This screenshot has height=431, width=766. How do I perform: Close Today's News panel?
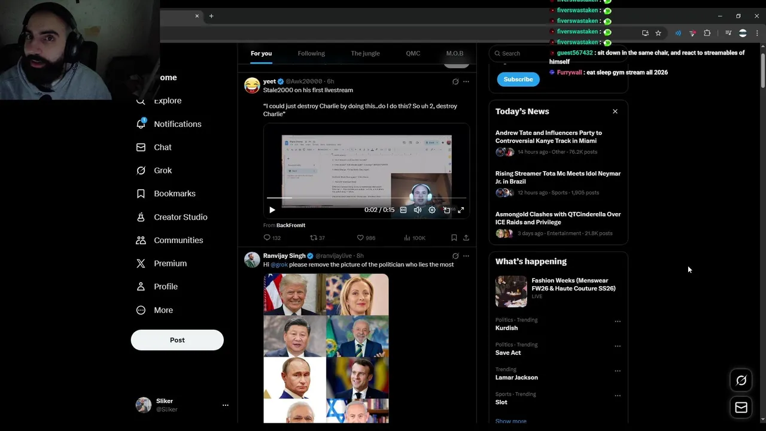(x=615, y=111)
